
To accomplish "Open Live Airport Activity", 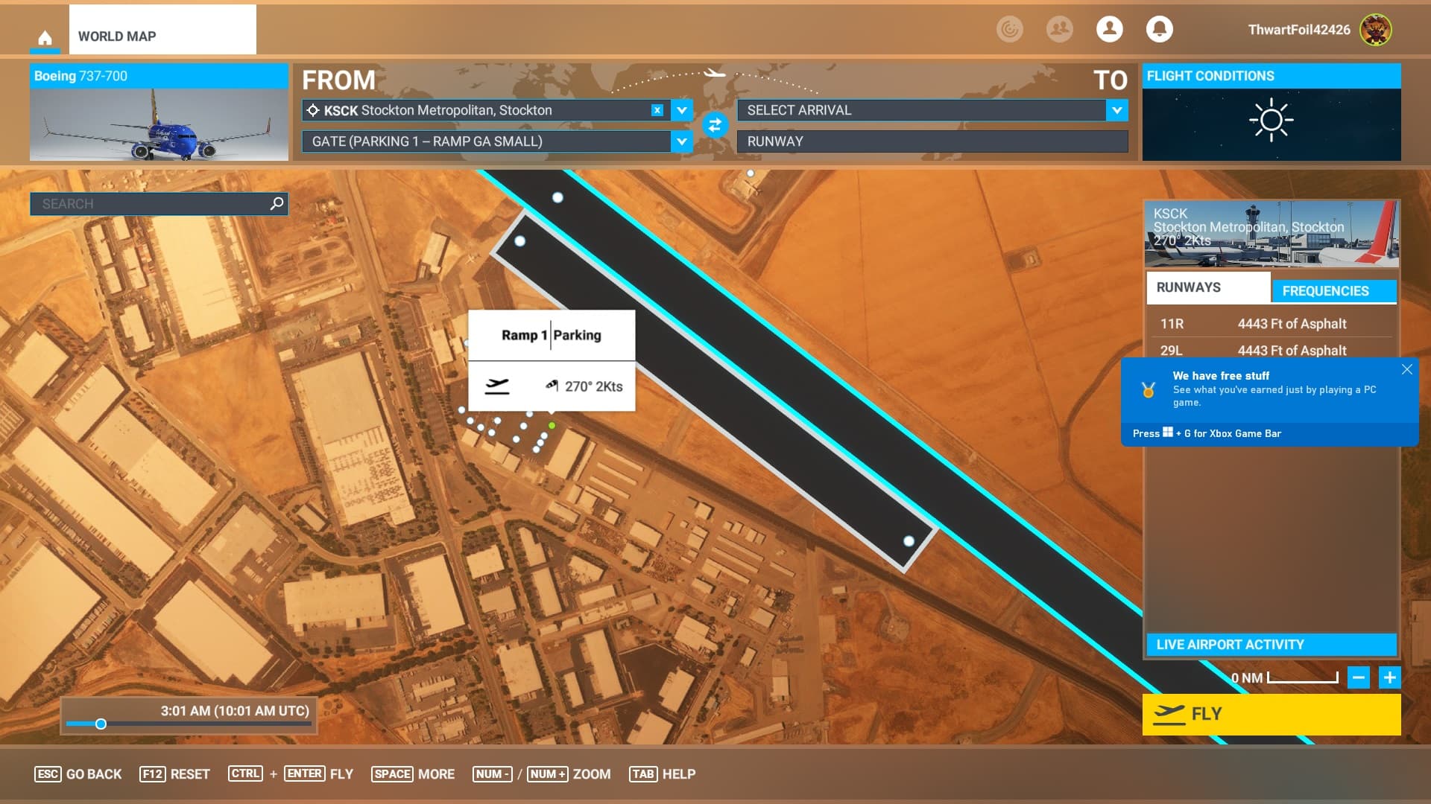I will (1270, 645).
